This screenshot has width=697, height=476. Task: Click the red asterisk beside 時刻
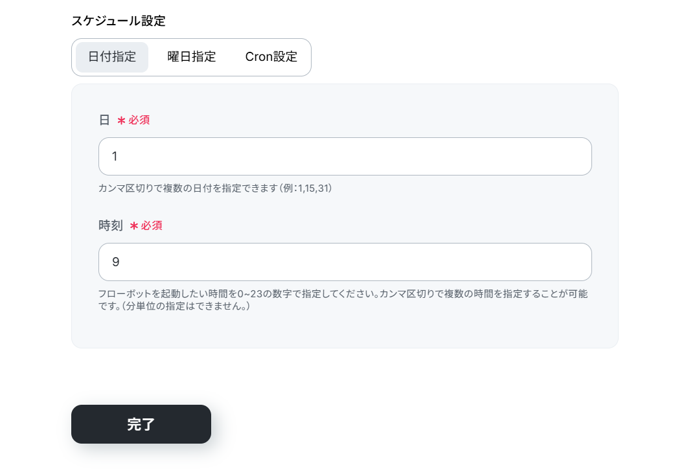134,226
